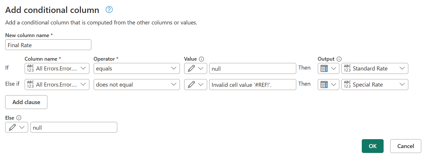Open the 'equals' operator dropdown
Image resolution: width=427 pixels, height=159 pixels.
[136, 68]
